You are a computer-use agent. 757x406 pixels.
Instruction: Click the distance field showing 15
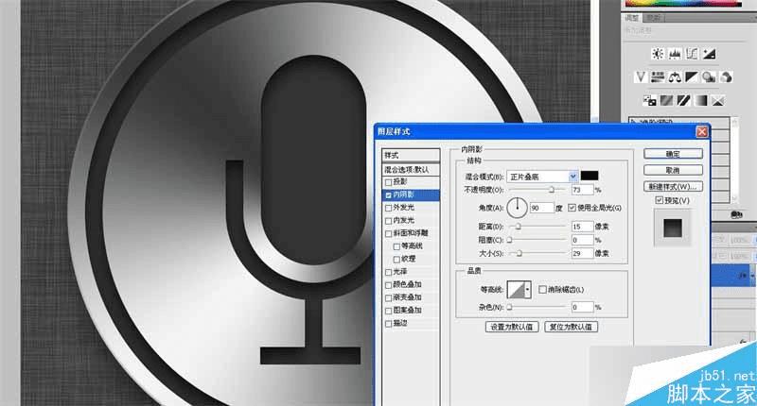point(582,227)
